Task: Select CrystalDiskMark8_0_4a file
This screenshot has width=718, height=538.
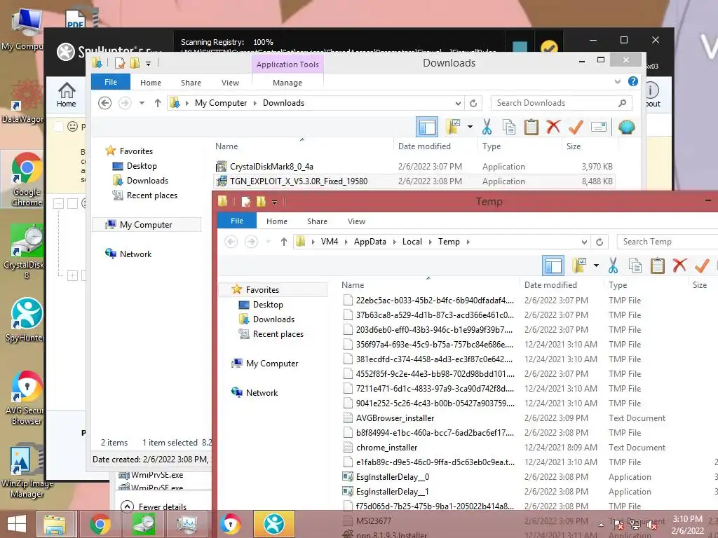Action: (x=271, y=167)
